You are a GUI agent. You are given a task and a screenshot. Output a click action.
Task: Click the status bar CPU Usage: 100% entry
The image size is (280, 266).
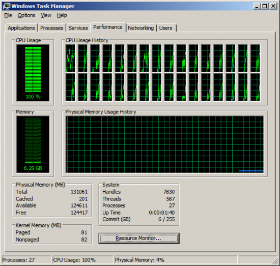tap(82, 260)
